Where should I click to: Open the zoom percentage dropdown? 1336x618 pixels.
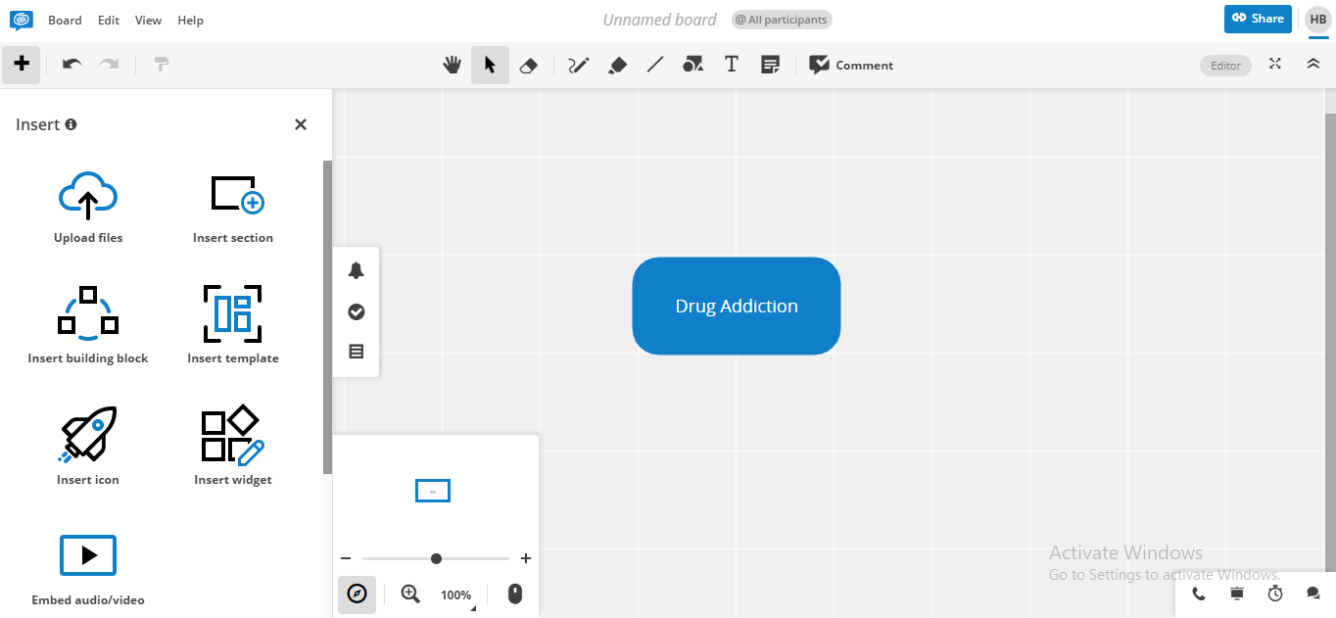coord(456,594)
